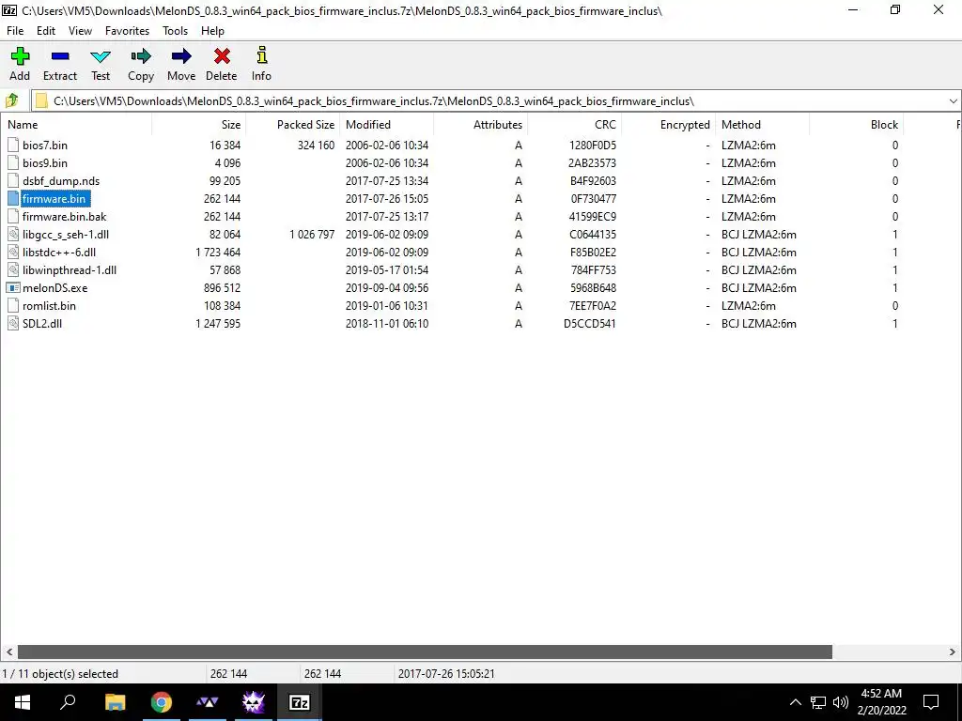Click the Move toolbar icon
The image size is (962, 721).
pos(181,56)
